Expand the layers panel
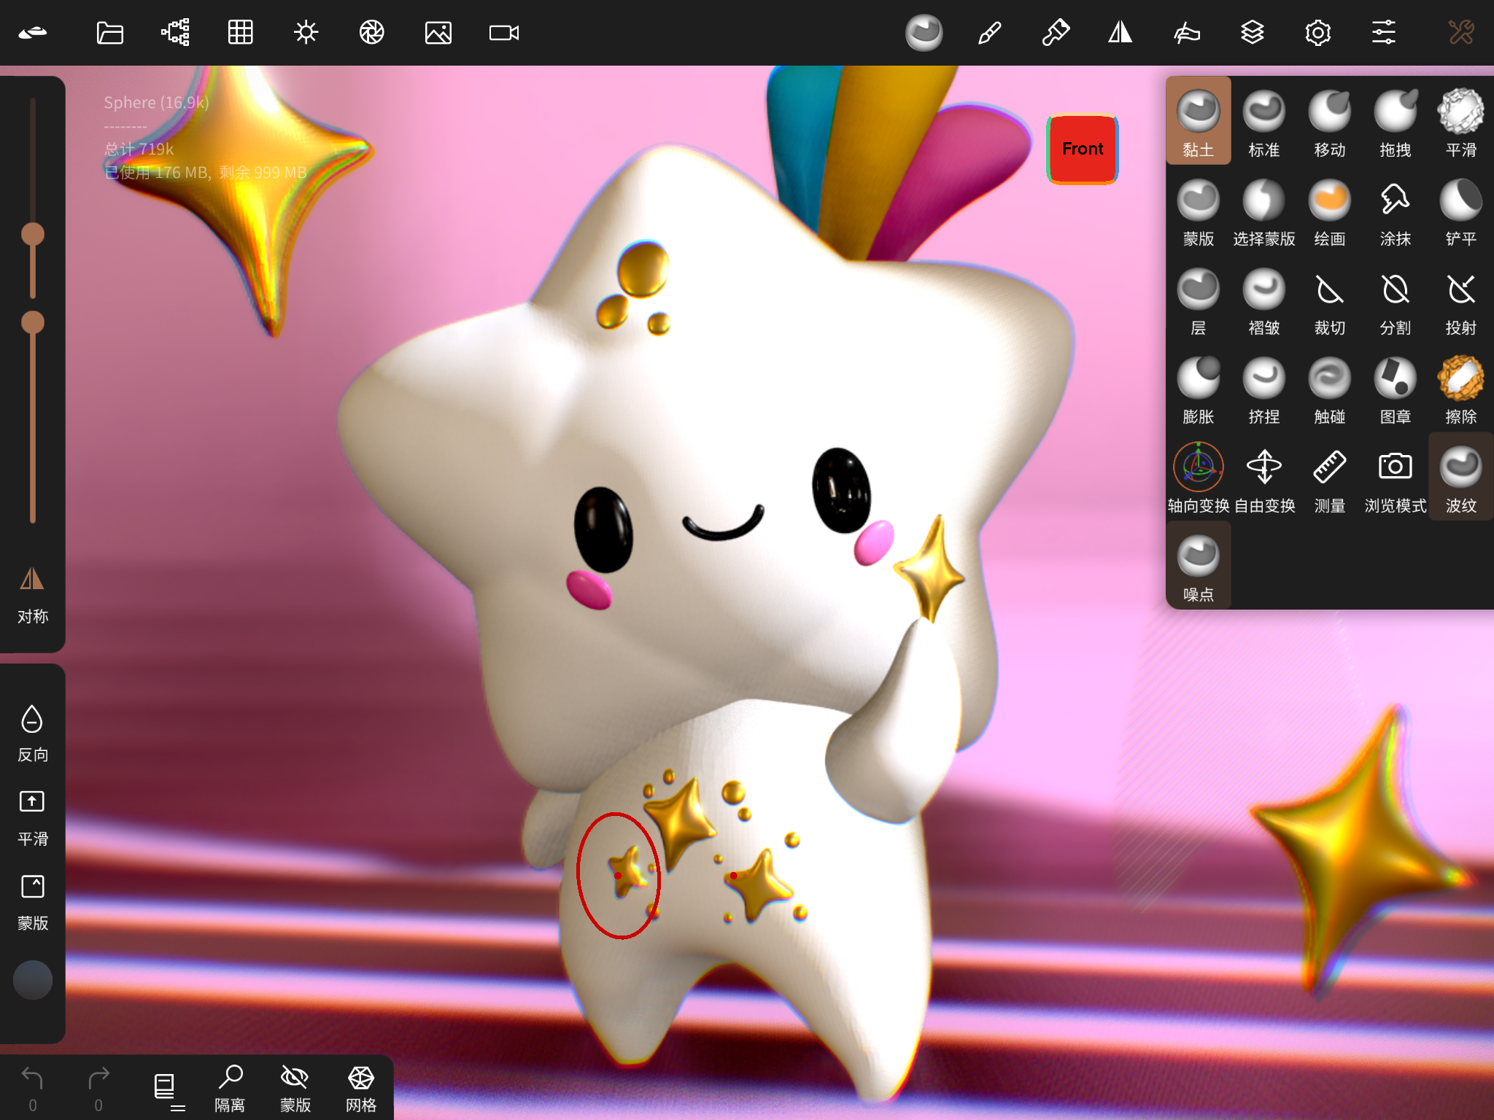Viewport: 1494px width, 1120px height. (x=1253, y=32)
